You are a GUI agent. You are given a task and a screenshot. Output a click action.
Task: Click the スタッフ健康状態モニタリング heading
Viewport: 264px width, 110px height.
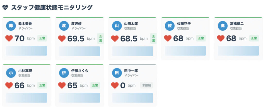pos(52,7)
